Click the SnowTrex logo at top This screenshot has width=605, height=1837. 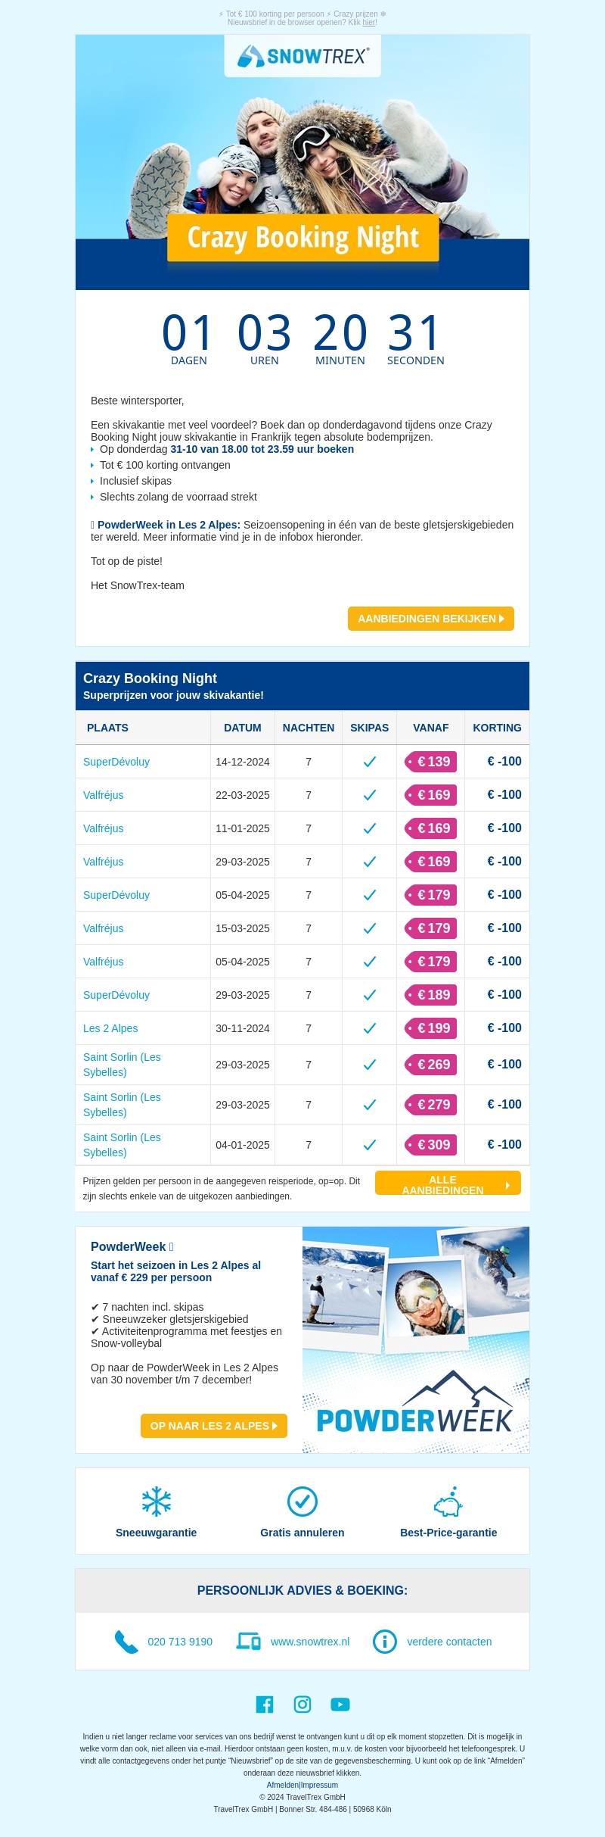pos(302,56)
